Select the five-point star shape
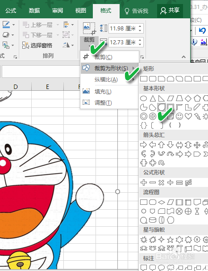The image size is (208, 271). pyautogui.click(x=170, y=240)
